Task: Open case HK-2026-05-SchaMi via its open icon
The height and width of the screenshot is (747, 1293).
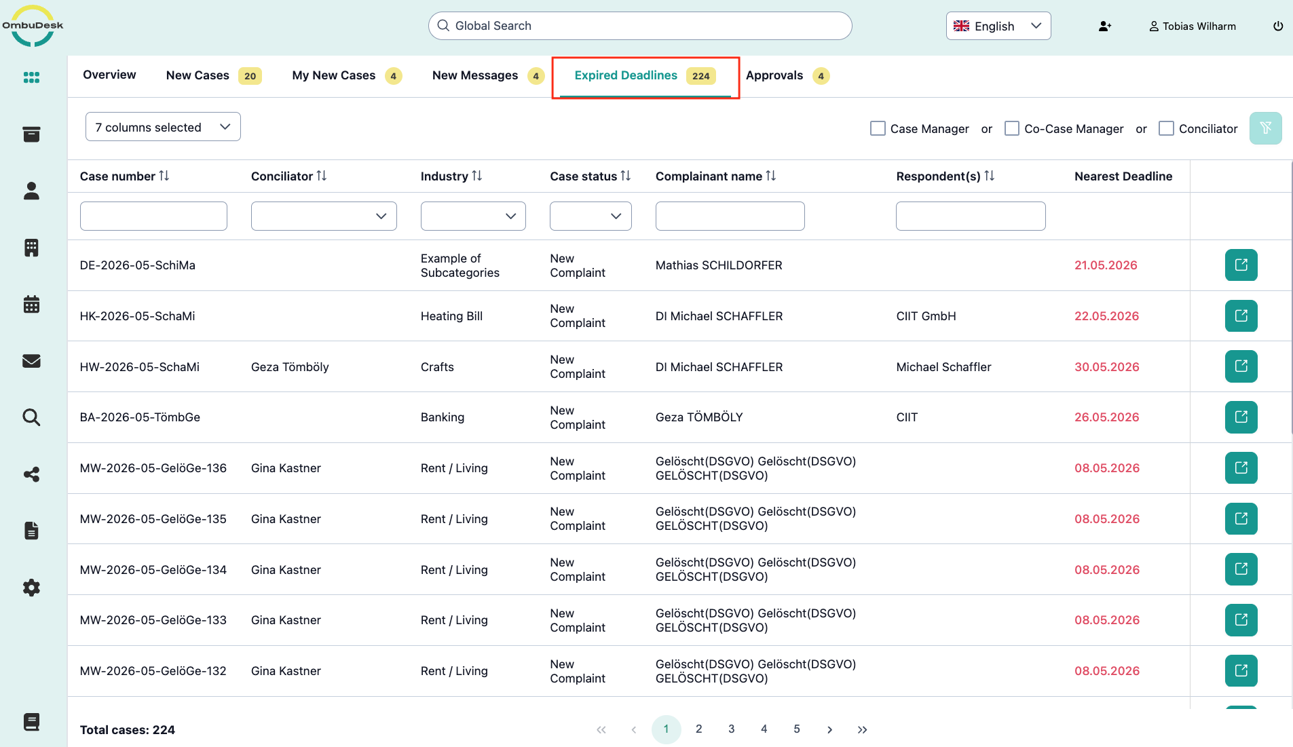Action: coord(1241,315)
